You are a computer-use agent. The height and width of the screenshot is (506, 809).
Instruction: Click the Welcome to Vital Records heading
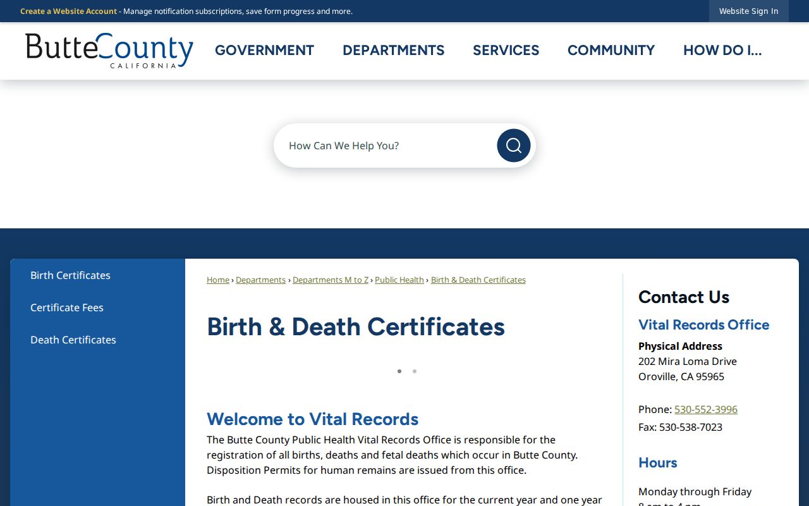(x=313, y=419)
